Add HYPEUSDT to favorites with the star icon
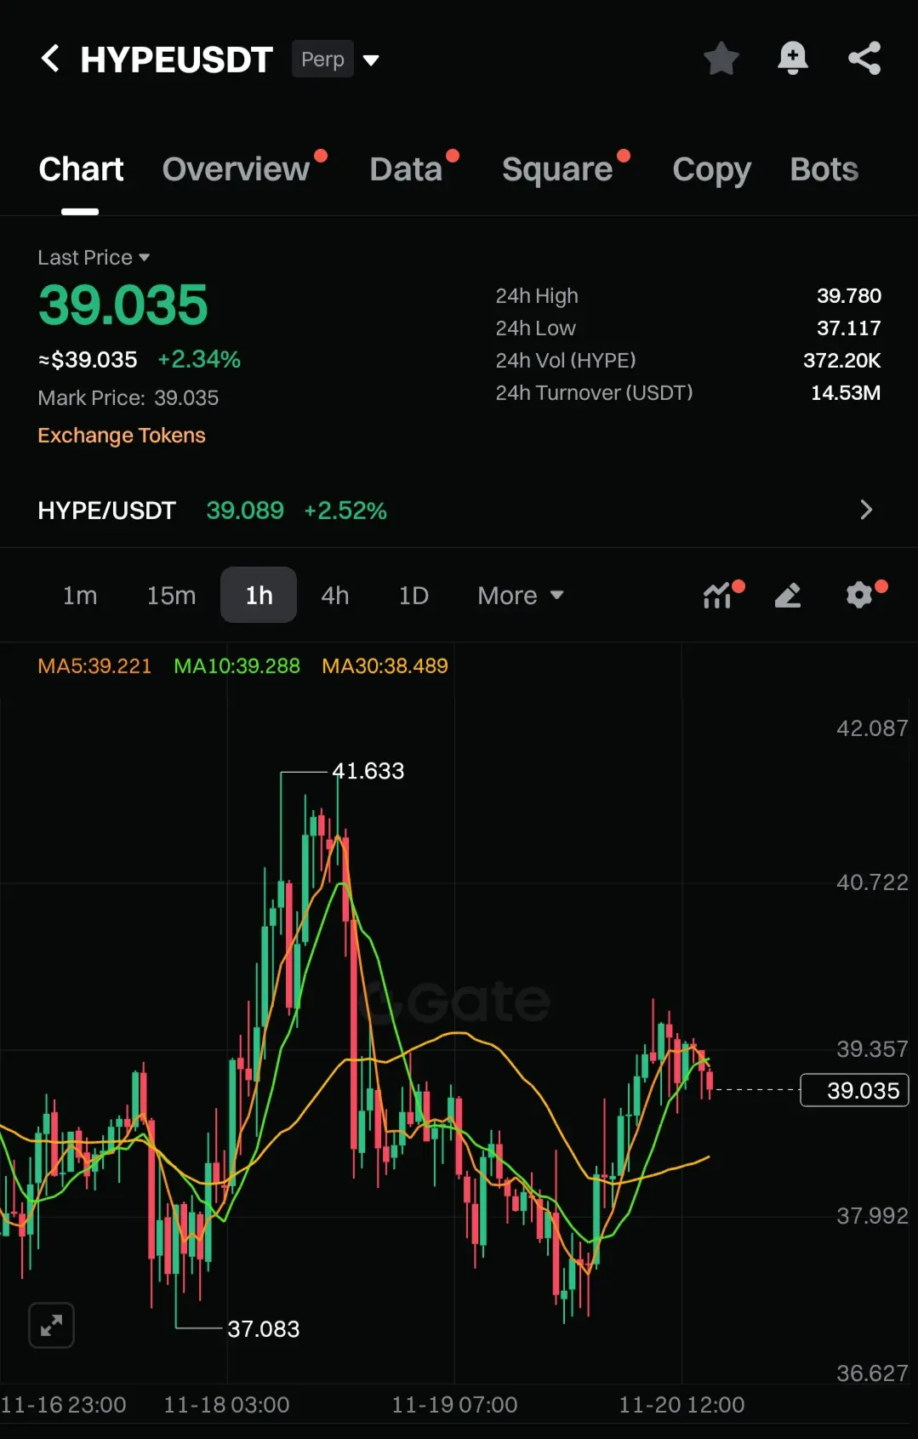Viewport: 918px width, 1439px height. click(721, 59)
